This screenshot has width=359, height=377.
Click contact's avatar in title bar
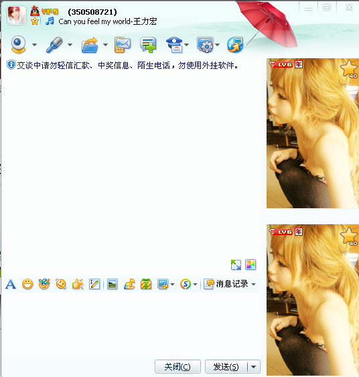pos(17,15)
